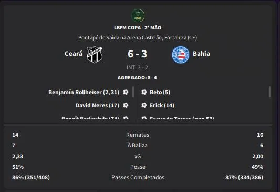Image resolution: width=280 pixels, height=192 pixels.
Task: Select the Bahia team name
Action: tap(201, 54)
